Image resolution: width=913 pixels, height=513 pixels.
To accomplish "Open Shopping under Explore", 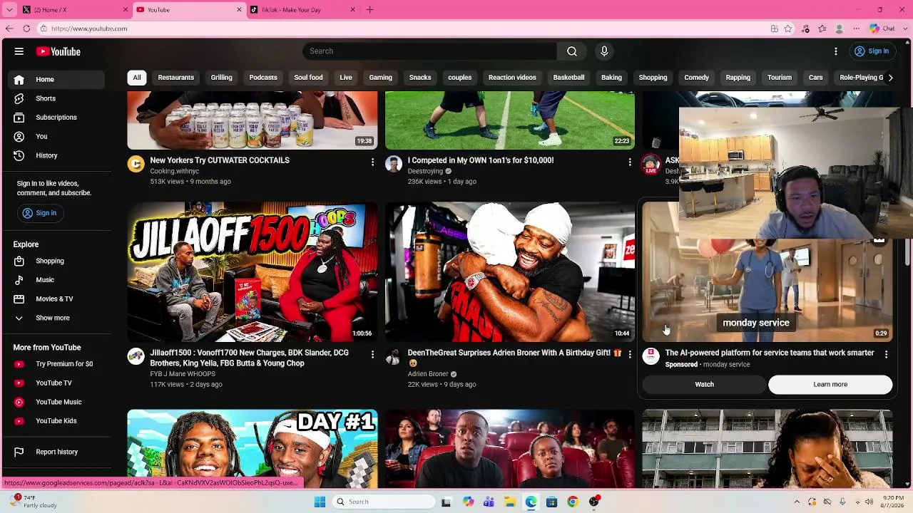I will [57, 261].
